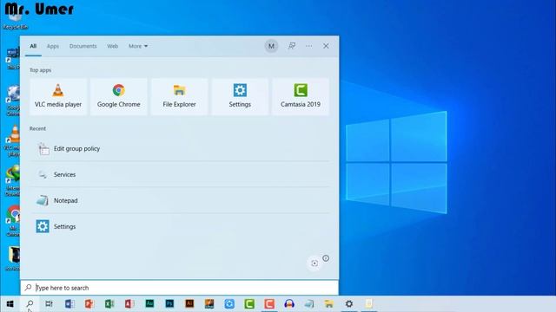Switch to the Apps search tab
The width and height of the screenshot is (556, 312).
(53, 46)
